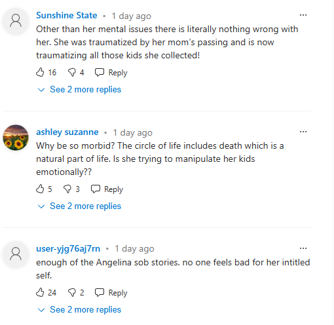Screen dimensions: 334x325
Task: Visit ashley suzanne's profile name link
Action: coord(67,132)
